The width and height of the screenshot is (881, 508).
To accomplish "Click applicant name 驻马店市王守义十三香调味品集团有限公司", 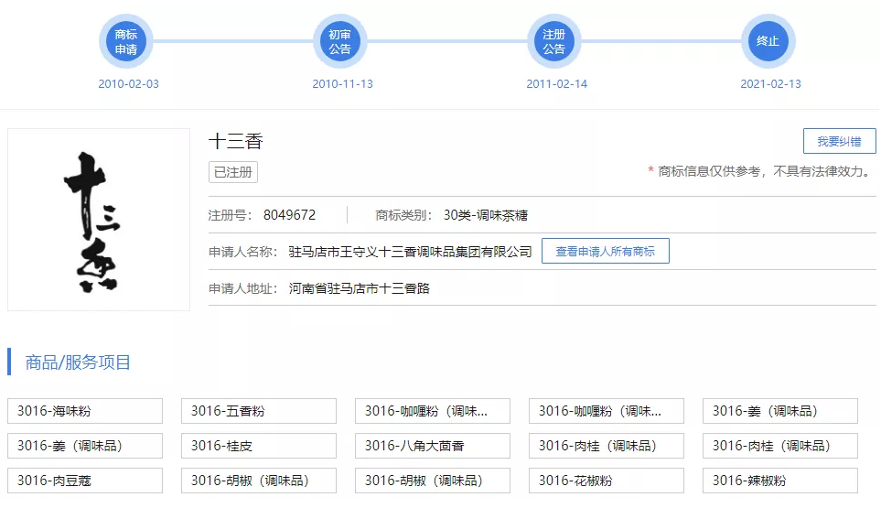I will pyautogui.click(x=410, y=252).
